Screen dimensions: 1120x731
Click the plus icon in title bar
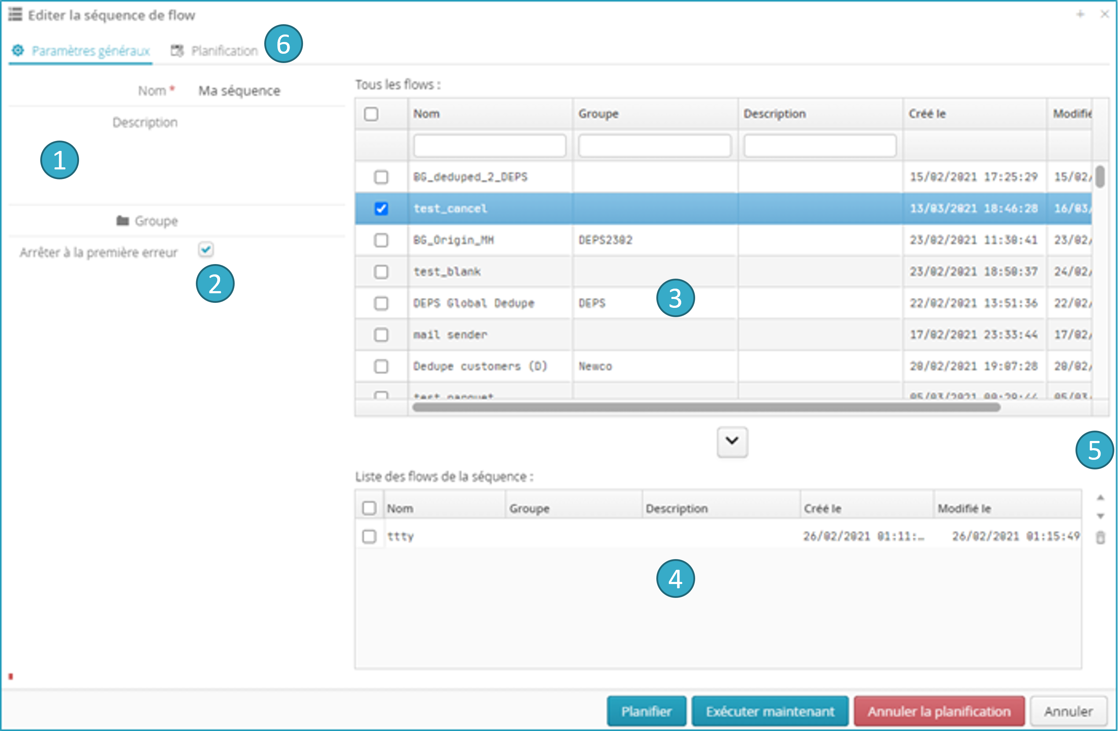coord(1080,14)
